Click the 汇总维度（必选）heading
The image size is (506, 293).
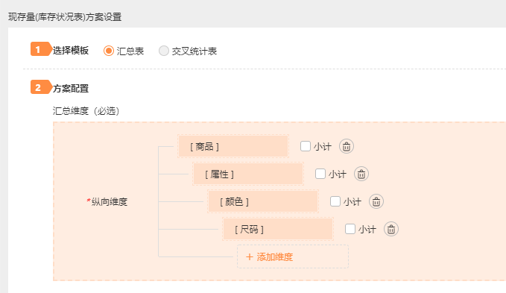tap(86, 111)
